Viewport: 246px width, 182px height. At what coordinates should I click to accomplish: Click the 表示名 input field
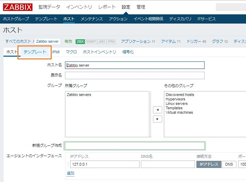(x=135, y=75)
